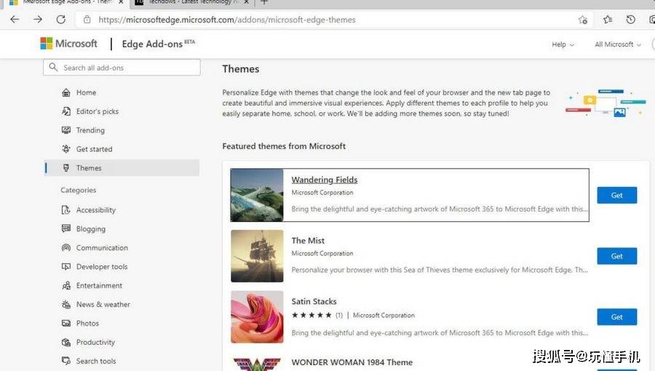Expand the Help dropdown menu
This screenshot has width=655, height=371.
point(563,44)
